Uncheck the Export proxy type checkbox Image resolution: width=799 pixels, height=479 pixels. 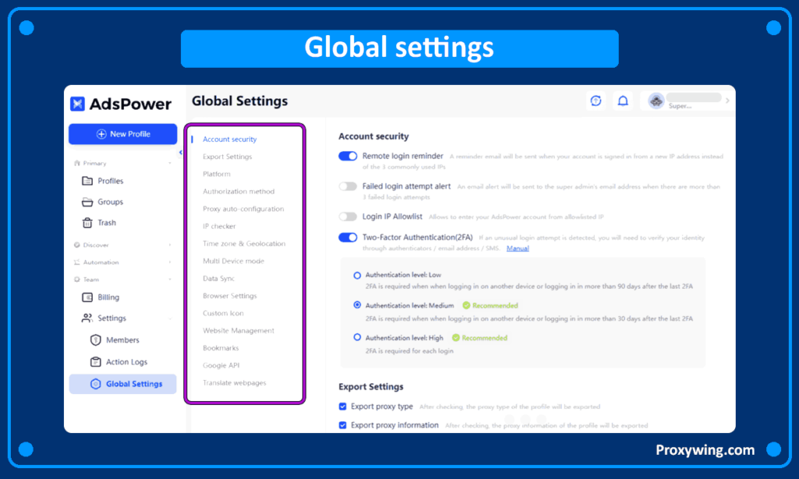click(343, 406)
